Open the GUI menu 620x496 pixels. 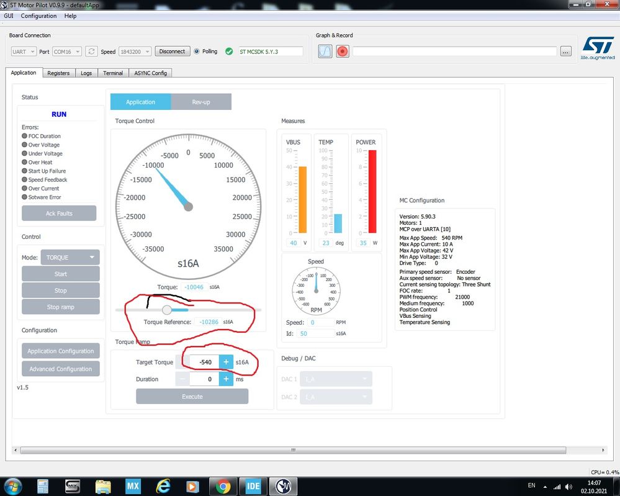9,16
